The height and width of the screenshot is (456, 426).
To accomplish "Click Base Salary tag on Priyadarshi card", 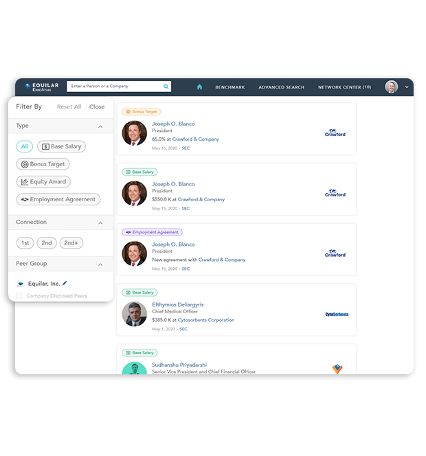I will pos(139,353).
